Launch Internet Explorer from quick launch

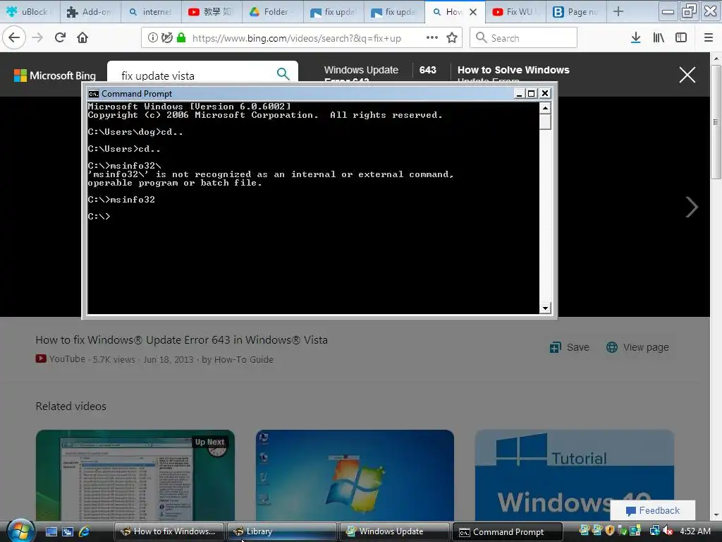point(85,532)
